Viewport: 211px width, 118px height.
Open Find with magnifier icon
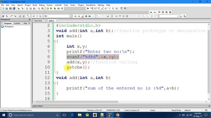(39, 9)
